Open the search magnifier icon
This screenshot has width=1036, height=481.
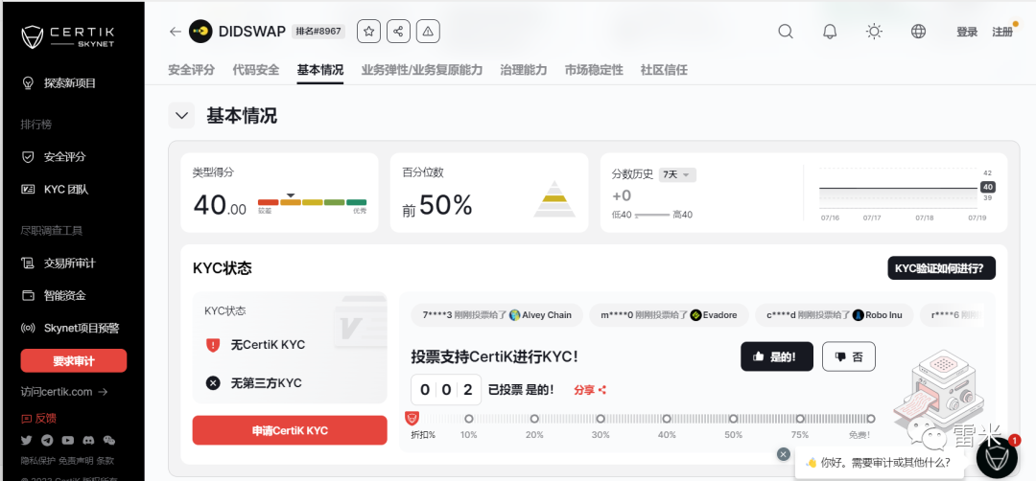[x=786, y=32]
